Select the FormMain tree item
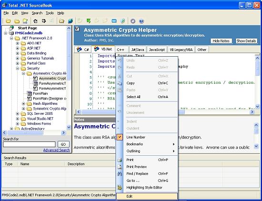262x201 pixels. (40, 93)
